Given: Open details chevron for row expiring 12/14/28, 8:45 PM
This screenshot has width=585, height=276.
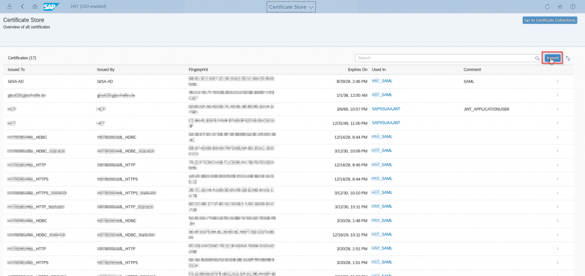Looking at the screenshot, I should 558,165.
